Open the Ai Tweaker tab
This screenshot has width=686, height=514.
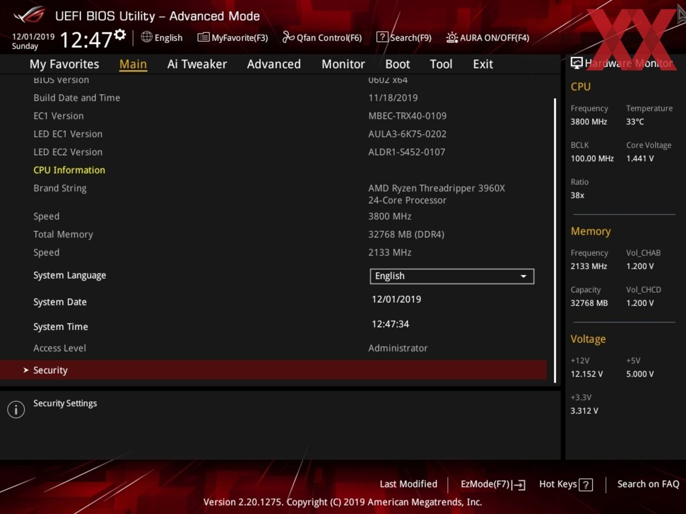[x=197, y=64]
